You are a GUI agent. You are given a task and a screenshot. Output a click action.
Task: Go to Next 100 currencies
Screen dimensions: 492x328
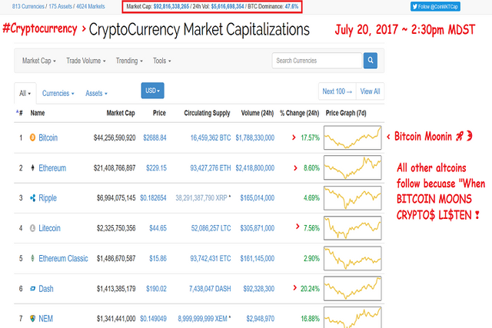click(x=337, y=91)
